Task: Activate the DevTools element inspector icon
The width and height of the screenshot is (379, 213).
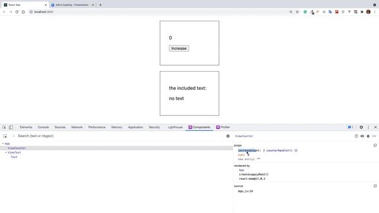Action: (4, 127)
